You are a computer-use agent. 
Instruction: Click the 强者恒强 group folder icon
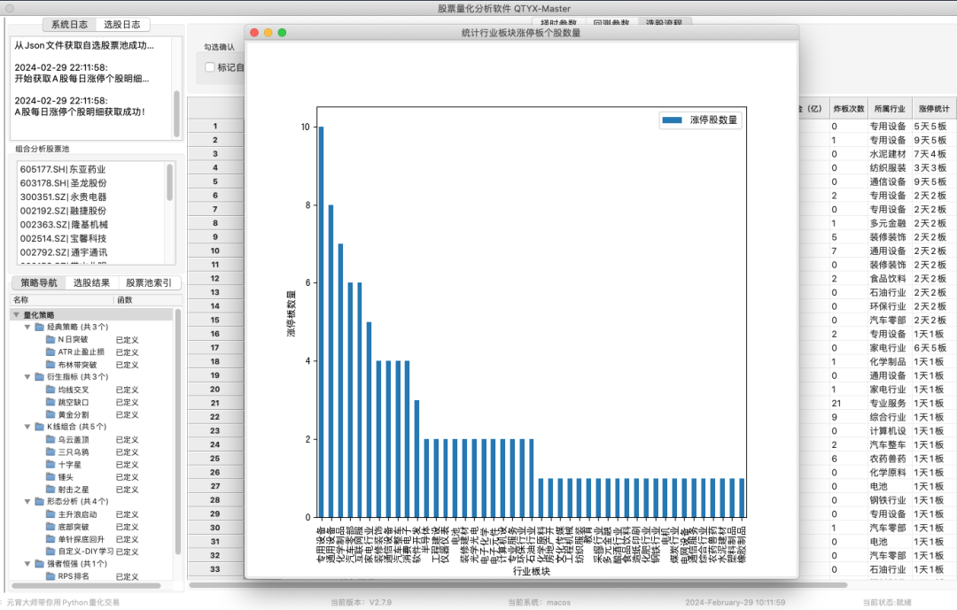pyautogui.click(x=40, y=564)
